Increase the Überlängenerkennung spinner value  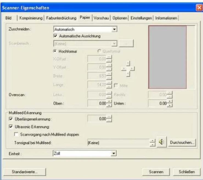109,117
